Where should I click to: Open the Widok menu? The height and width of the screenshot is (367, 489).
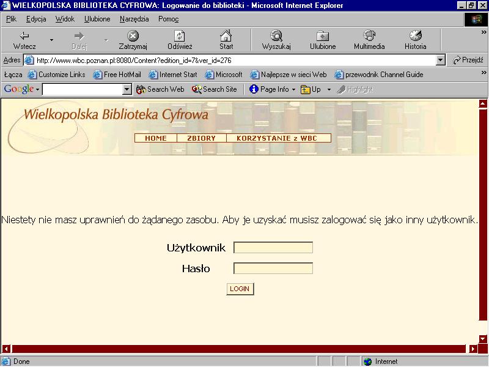(x=65, y=19)
